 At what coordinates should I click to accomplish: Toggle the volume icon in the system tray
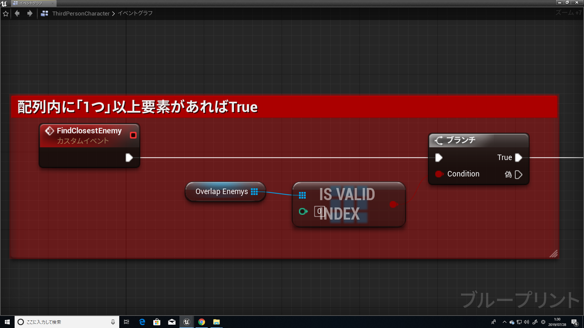527,322
